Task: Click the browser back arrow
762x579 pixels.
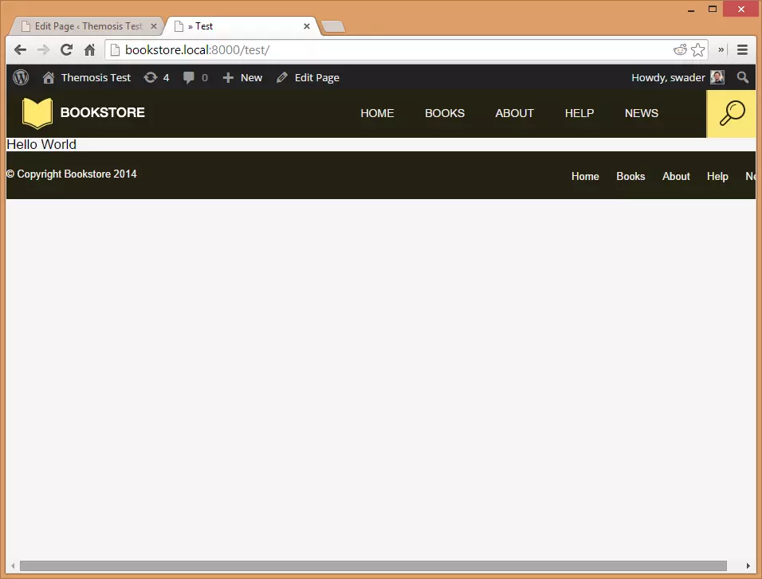Action: [21, 50]
